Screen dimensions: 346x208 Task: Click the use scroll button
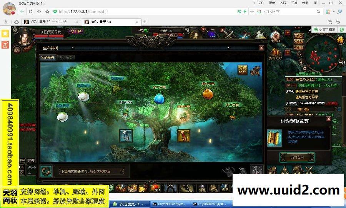[x=297, y=157]
